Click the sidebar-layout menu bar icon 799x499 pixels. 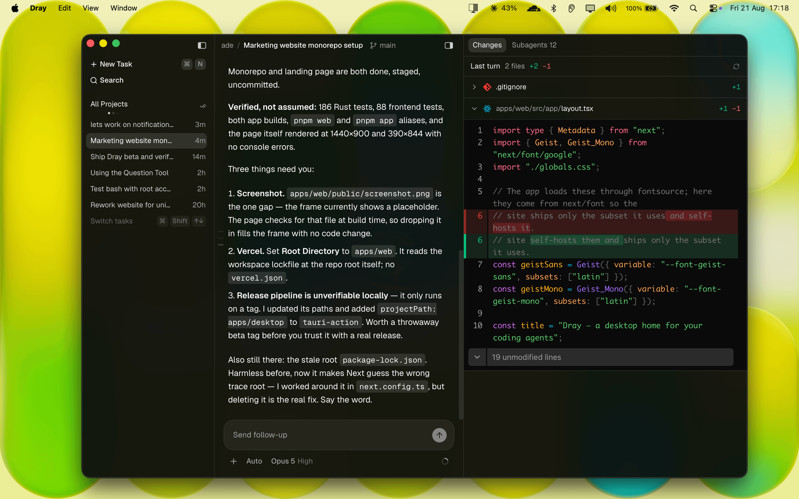(473, 8)
